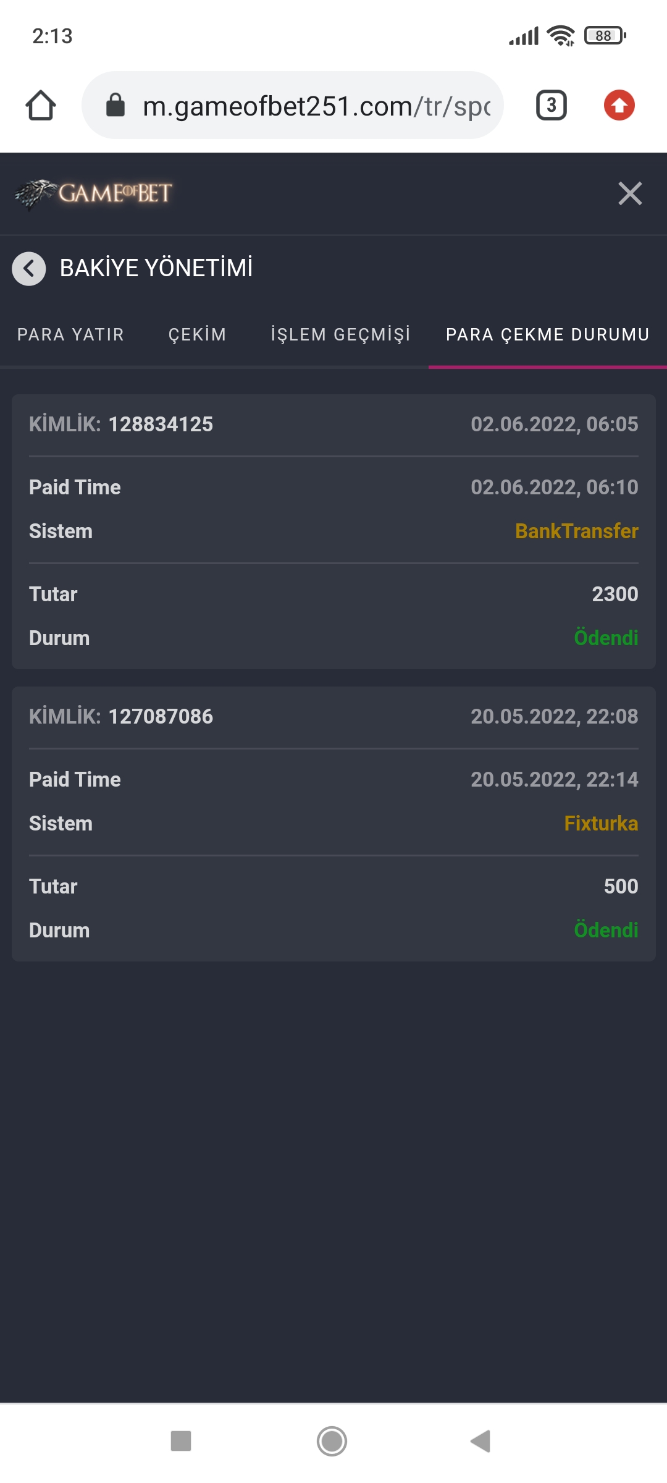Click the GameOfBet logo
Image resolution: width=667 pixels, height=1483 pixels.
coord(94,193)
